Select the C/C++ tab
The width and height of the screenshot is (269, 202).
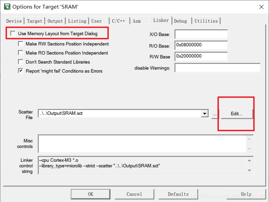(x=119, y=21)
